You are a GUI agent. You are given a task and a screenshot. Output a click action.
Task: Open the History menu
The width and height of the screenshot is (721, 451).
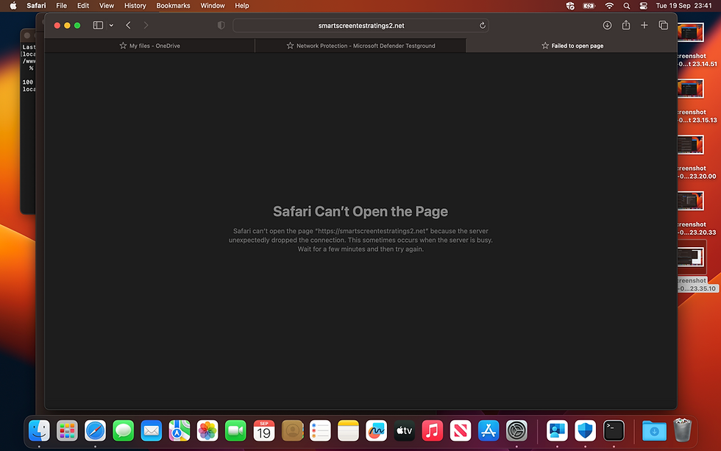point(135,5)
